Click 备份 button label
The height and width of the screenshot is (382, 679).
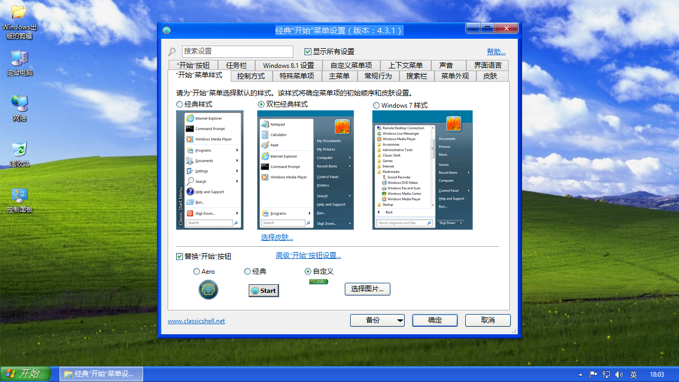tap(373, 320)
